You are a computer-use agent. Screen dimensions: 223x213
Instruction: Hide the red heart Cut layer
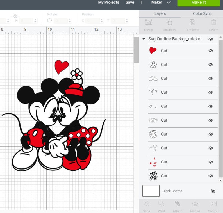coord(211,51)
